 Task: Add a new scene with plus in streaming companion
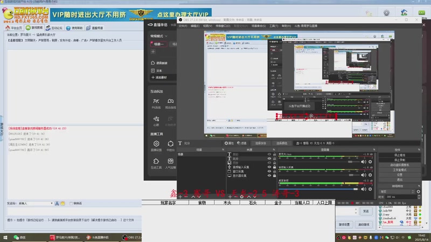153,52
